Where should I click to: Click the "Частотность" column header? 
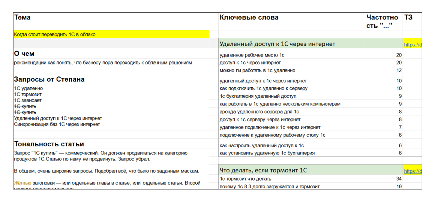pyautogui.click(x=382, y=21)
